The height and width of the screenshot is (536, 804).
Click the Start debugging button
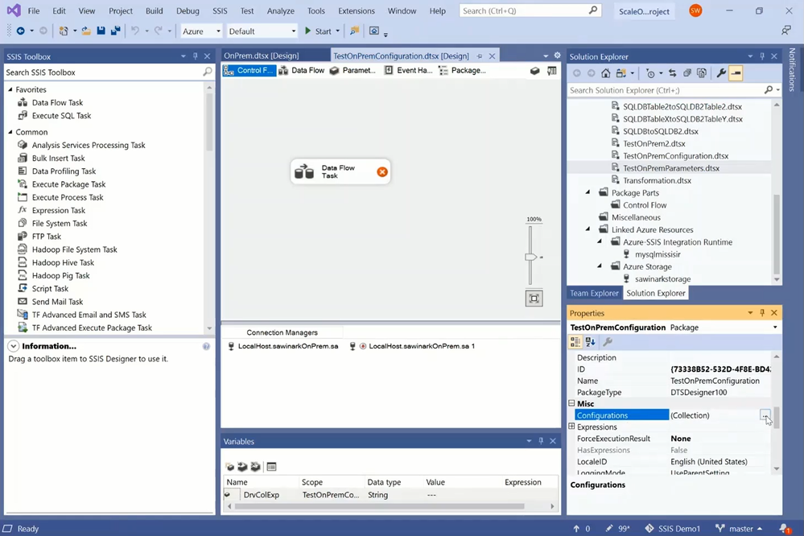(x=318, y=31)
